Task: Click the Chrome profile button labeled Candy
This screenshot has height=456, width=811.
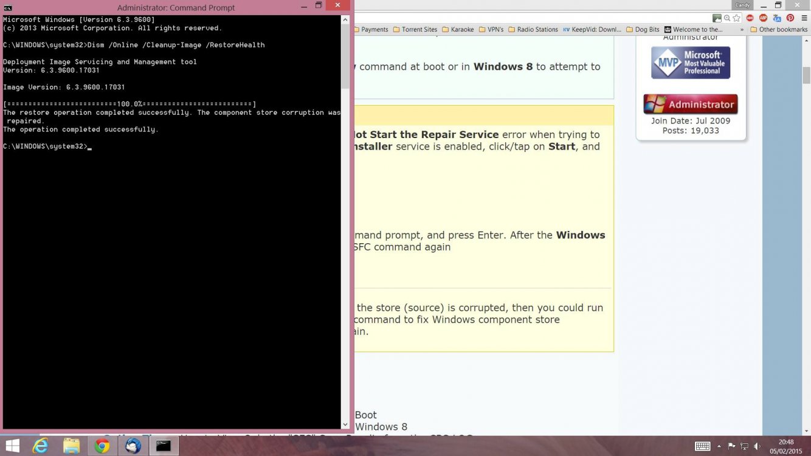Action: pyautogui.click(x=742, y=5)
